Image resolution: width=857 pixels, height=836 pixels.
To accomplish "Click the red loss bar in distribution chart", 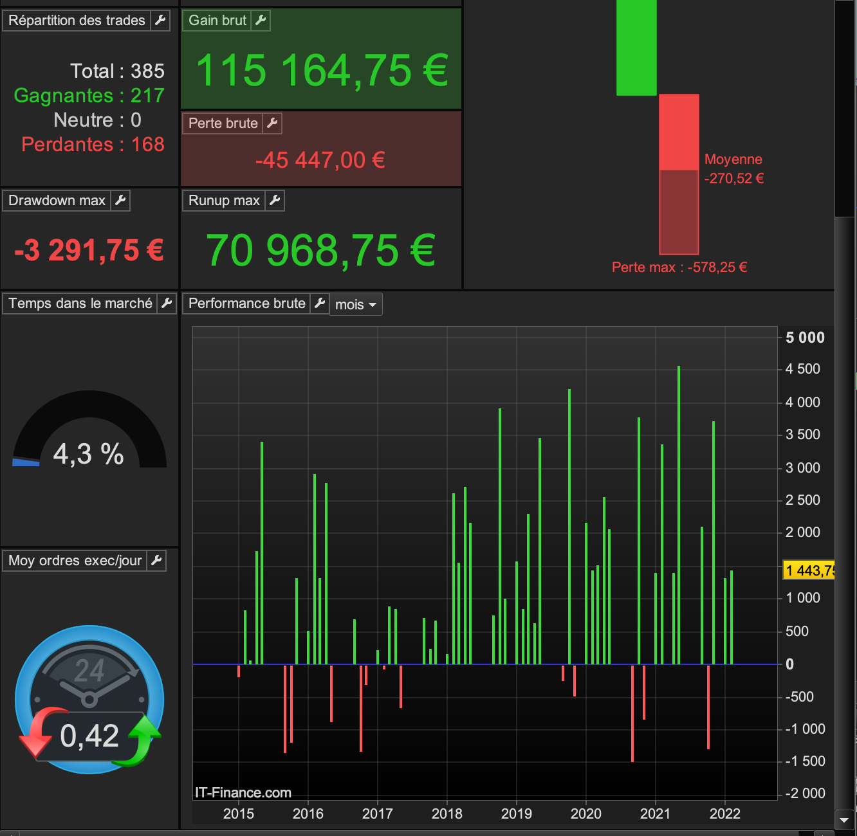I will [x=679, y=174].
